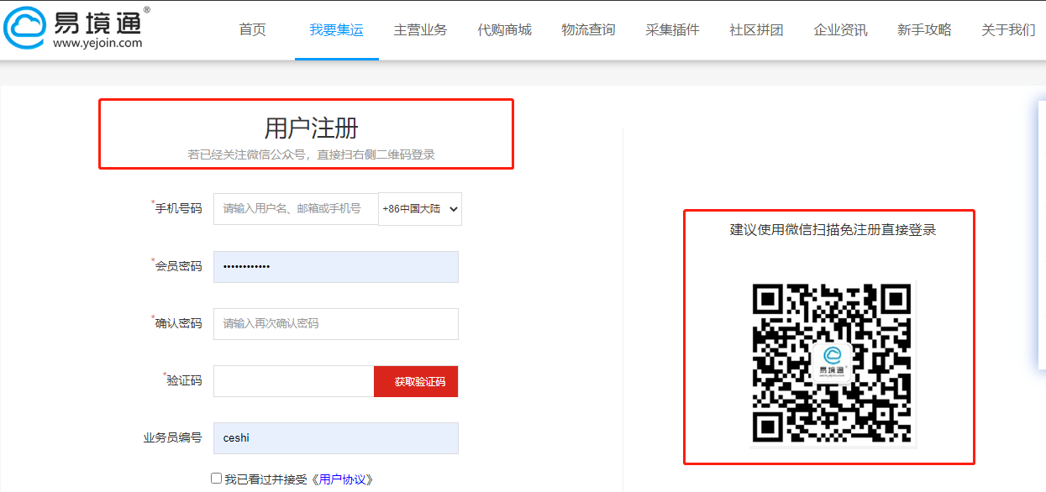Focus the 验证码 input box

[293, 381]
